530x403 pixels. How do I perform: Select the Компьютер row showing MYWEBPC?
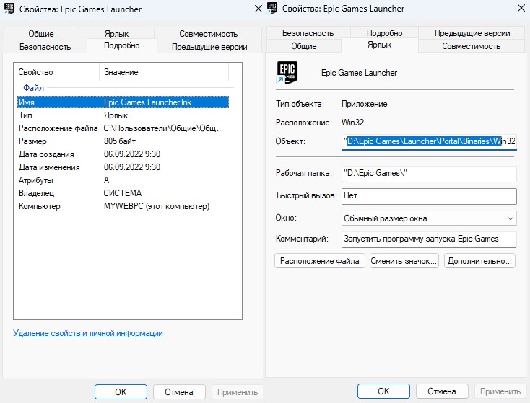(123, 206)
